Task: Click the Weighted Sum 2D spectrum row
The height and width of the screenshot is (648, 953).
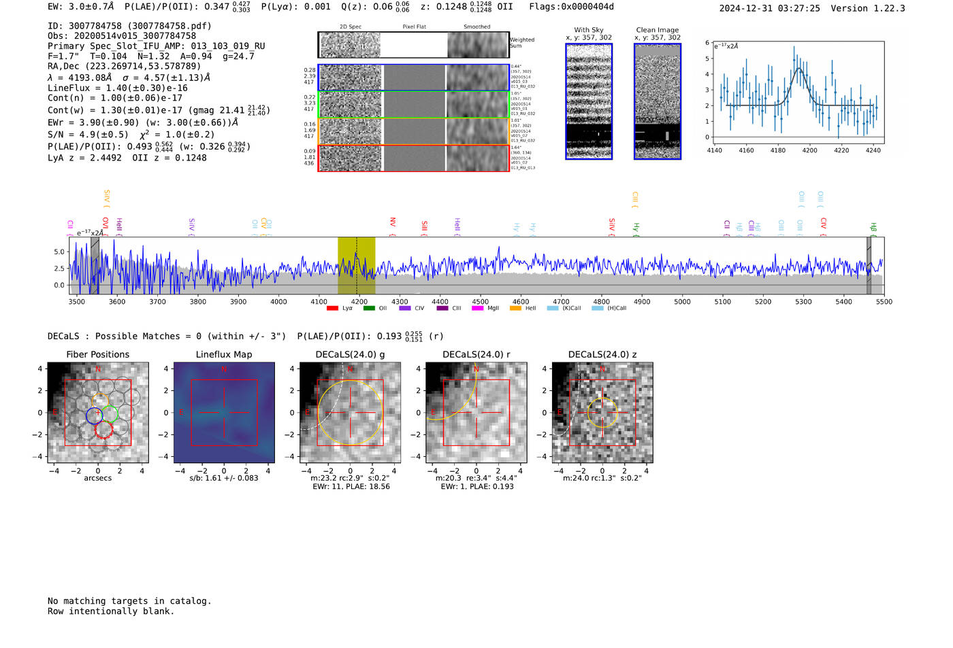Action: pos(414,45)
